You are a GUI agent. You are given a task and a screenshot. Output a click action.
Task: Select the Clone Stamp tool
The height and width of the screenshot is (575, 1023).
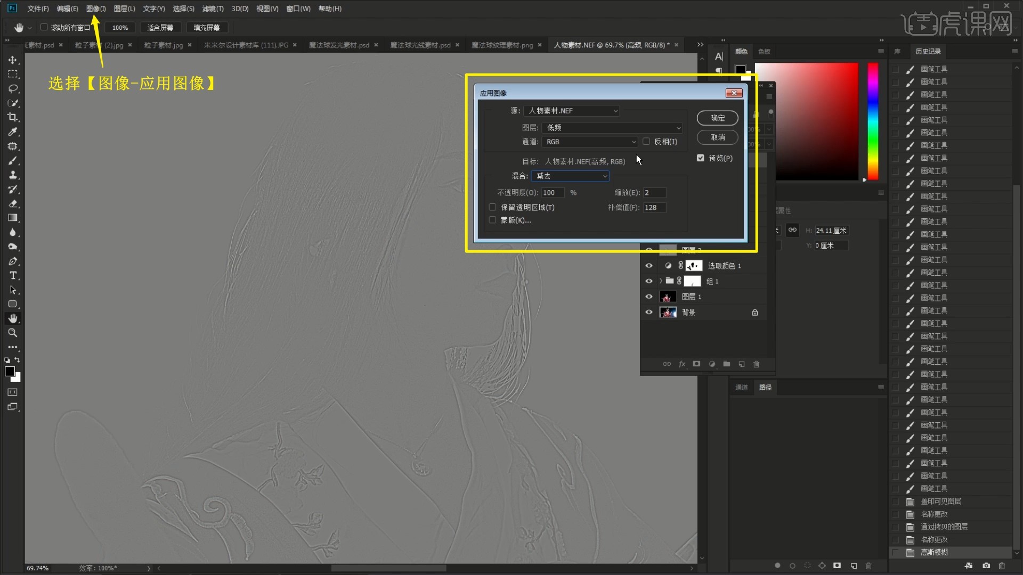coord(13,175)
